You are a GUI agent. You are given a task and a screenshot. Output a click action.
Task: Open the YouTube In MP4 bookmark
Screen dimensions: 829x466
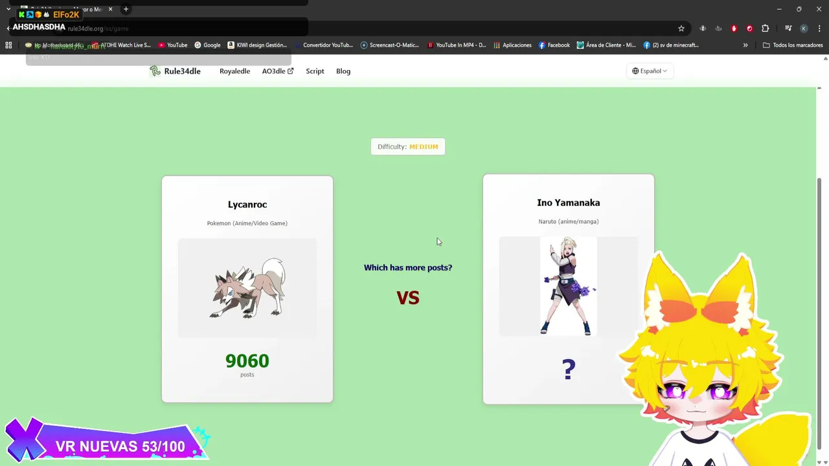point(457,45)
